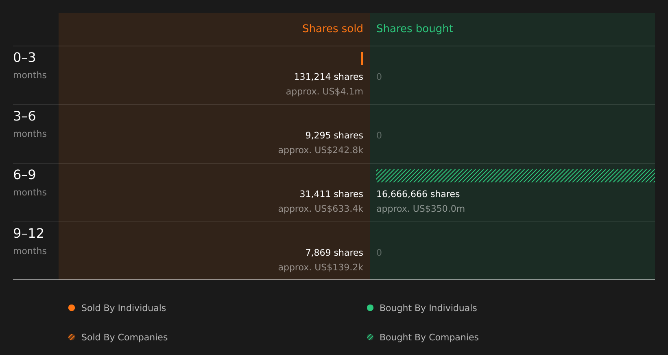Click the bought 0 value in the 0–3 months row
The width and height of the screenshot is (668, 355).
[x=379, y=77]
